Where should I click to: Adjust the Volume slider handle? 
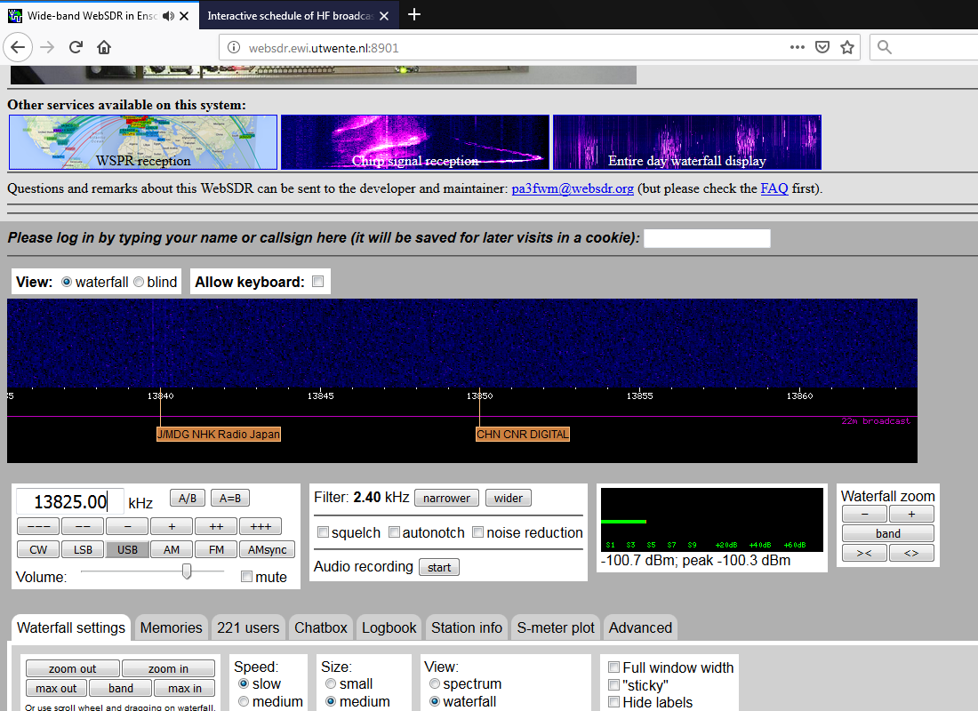tap(187, 571)
